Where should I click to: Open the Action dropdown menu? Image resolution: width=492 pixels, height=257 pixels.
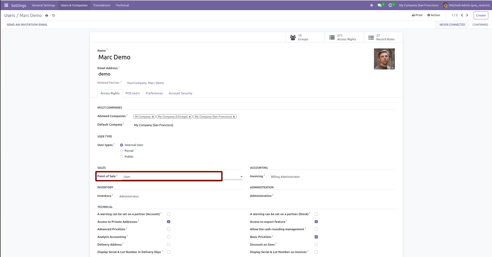pyautogui.click(x=434, y=15)
